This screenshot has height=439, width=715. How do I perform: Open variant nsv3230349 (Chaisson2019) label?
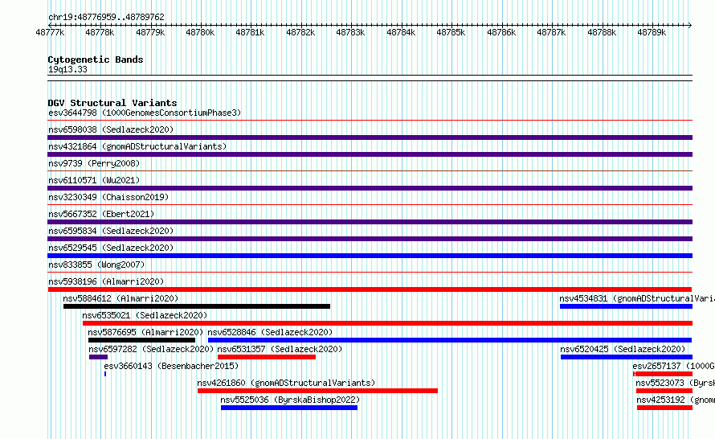point(108,197)
